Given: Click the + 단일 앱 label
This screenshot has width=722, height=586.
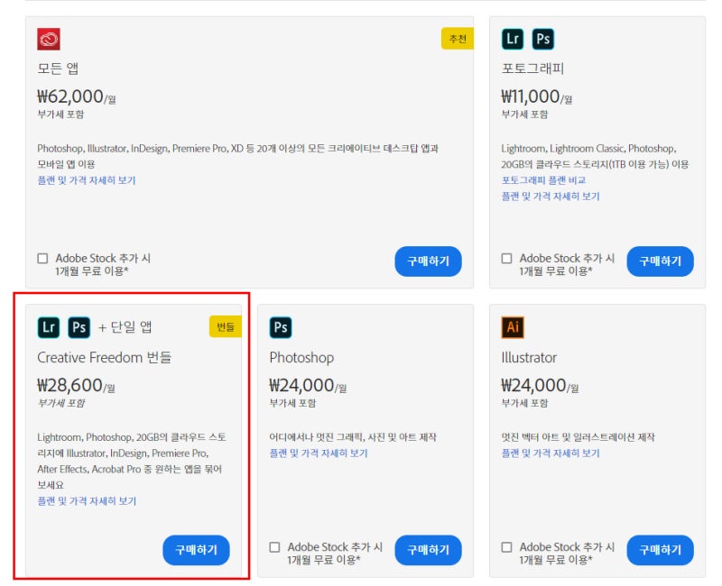Looking at the screenshot, I should pos(125,327).
